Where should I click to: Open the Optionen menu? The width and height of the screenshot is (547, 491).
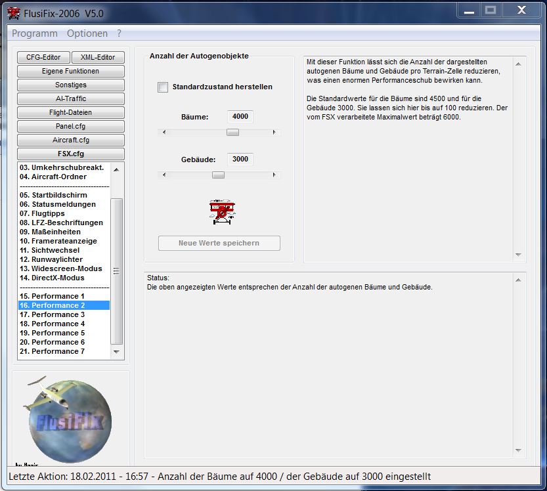[87, 33]
